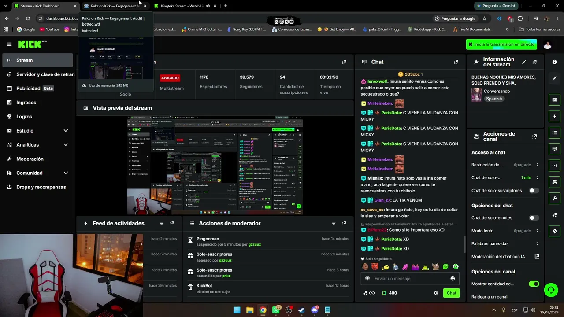Open Logros in the sidebar

click(x=37, y=117)
